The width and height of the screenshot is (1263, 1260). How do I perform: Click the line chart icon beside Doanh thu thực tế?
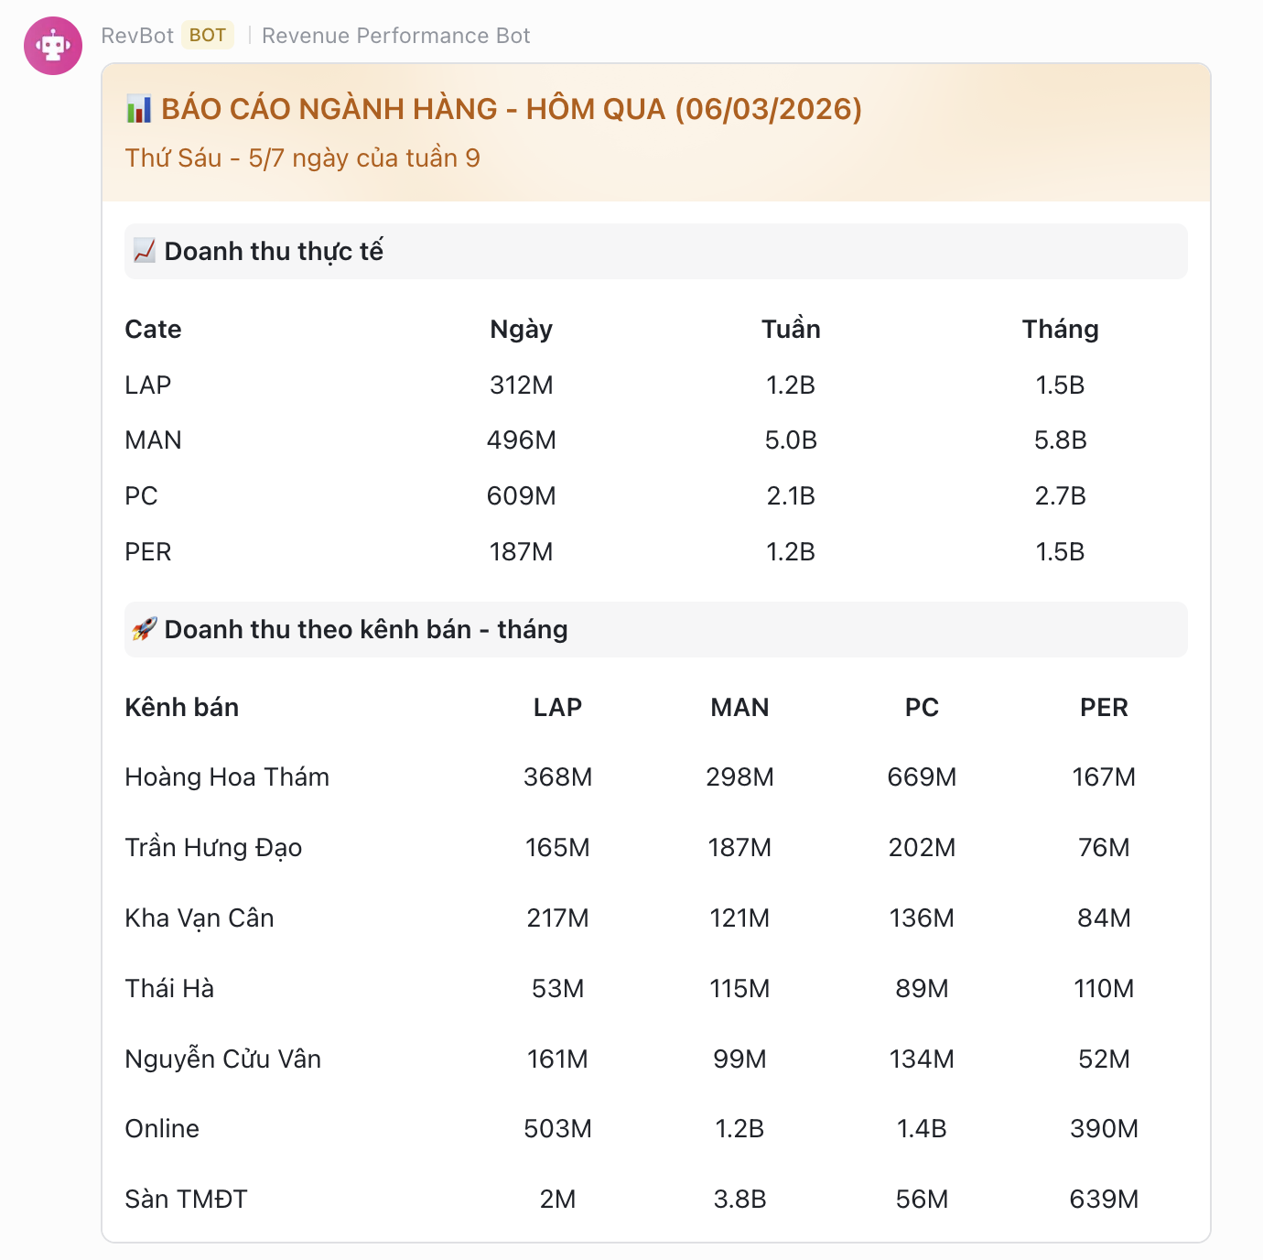tap(144, 249)
